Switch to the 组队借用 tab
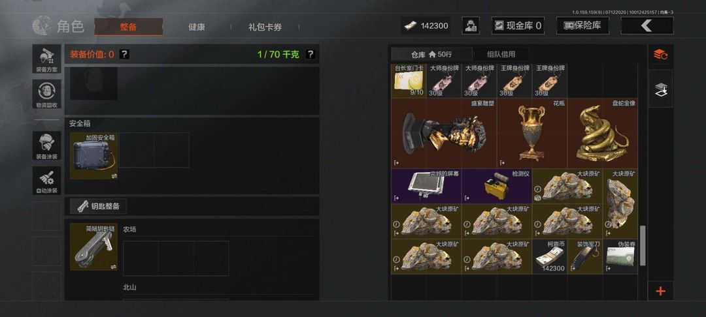Image resolution: width=706 pixels, height=317 pixels. point(501,54)
